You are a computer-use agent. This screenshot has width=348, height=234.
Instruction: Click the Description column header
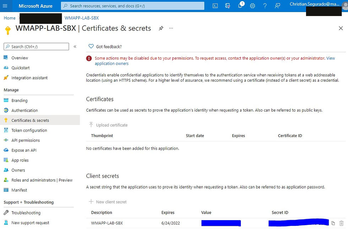click(x=102, y=212)
